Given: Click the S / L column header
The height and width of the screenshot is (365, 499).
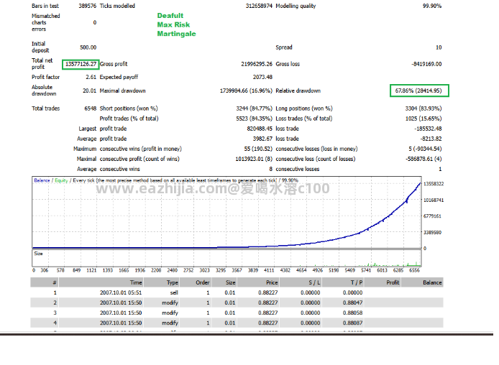Looking at the screenshot, I should [x=300, y=282].
